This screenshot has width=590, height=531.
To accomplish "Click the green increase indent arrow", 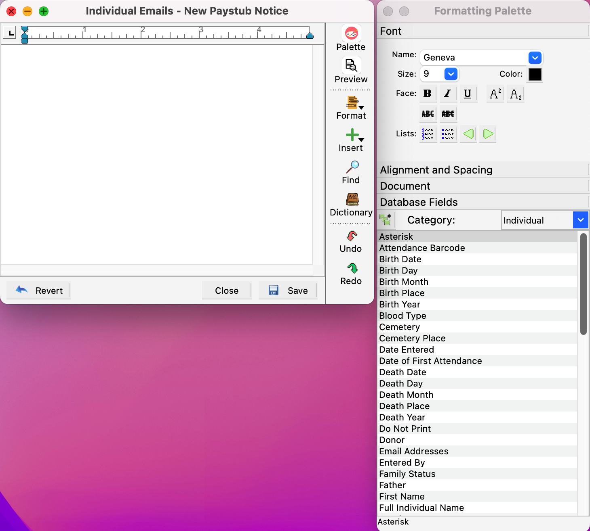I will (x=488, y=134).
